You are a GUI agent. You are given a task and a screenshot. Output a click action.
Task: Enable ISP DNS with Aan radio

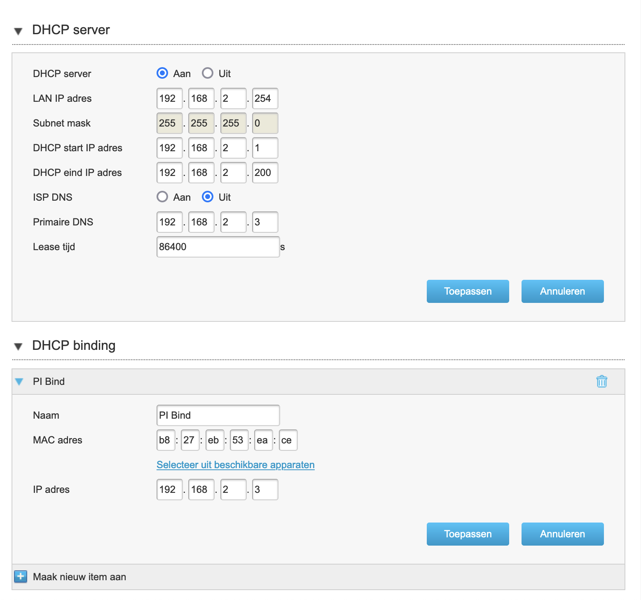162,197
